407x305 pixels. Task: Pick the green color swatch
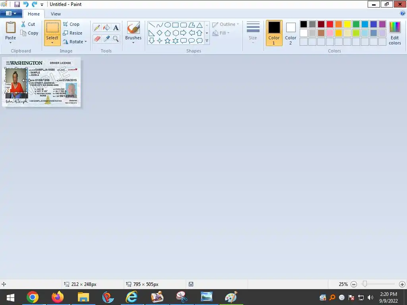pos(356,24)
